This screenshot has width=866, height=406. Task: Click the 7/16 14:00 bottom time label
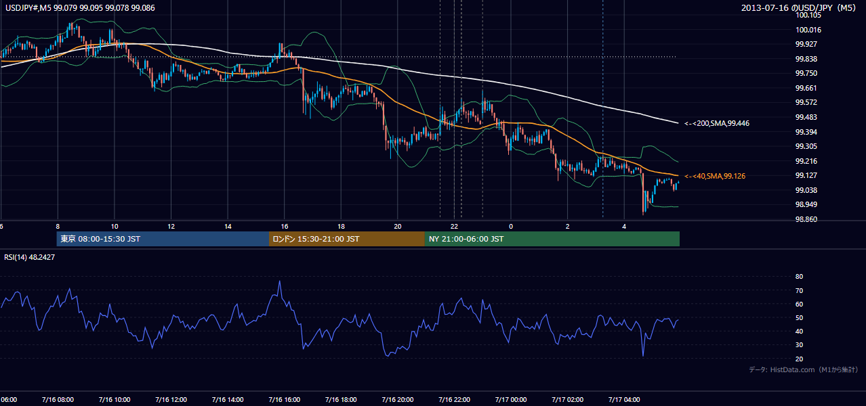click(x=228, y=399)
